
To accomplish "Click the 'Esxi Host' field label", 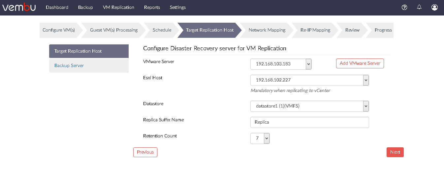I will [x=153, y=78].
